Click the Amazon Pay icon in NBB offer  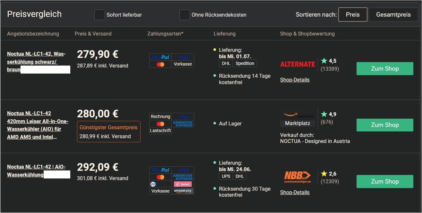[183, 191]
